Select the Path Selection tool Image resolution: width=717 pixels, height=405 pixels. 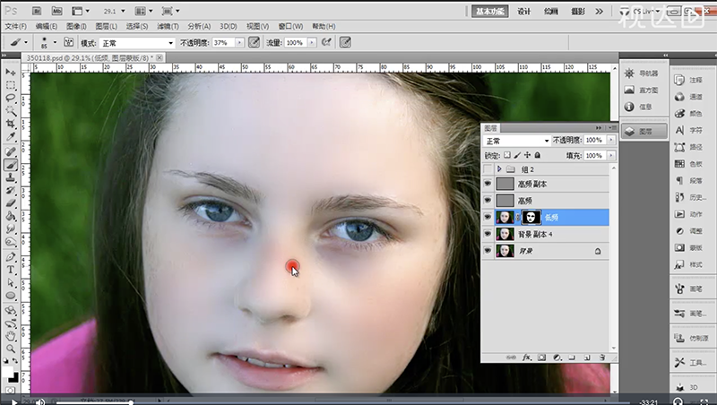click(11, 283)
